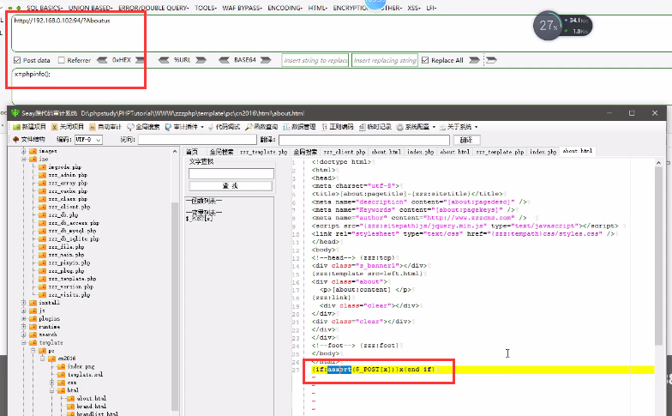Switch to the 首页 (Home) tab

tap(192, 152)
